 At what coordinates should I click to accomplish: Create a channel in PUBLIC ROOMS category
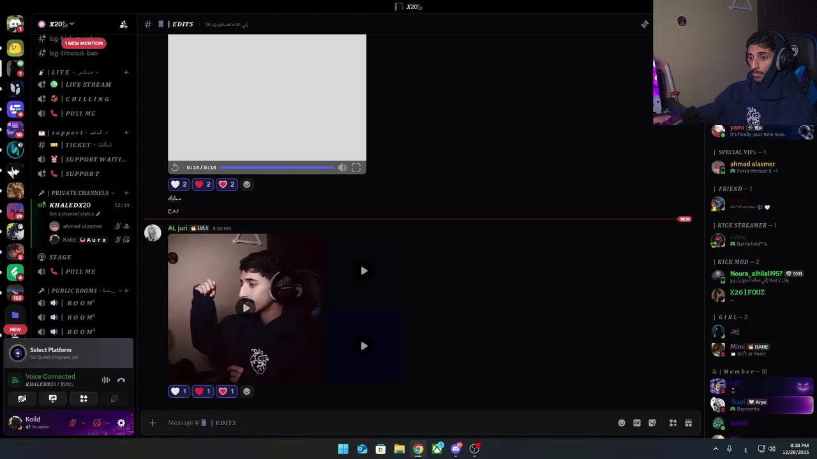[x=126, y=291]
